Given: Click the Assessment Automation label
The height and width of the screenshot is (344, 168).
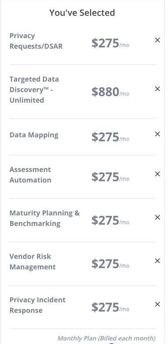Looking at the screenshot, I should coord(31,175).
